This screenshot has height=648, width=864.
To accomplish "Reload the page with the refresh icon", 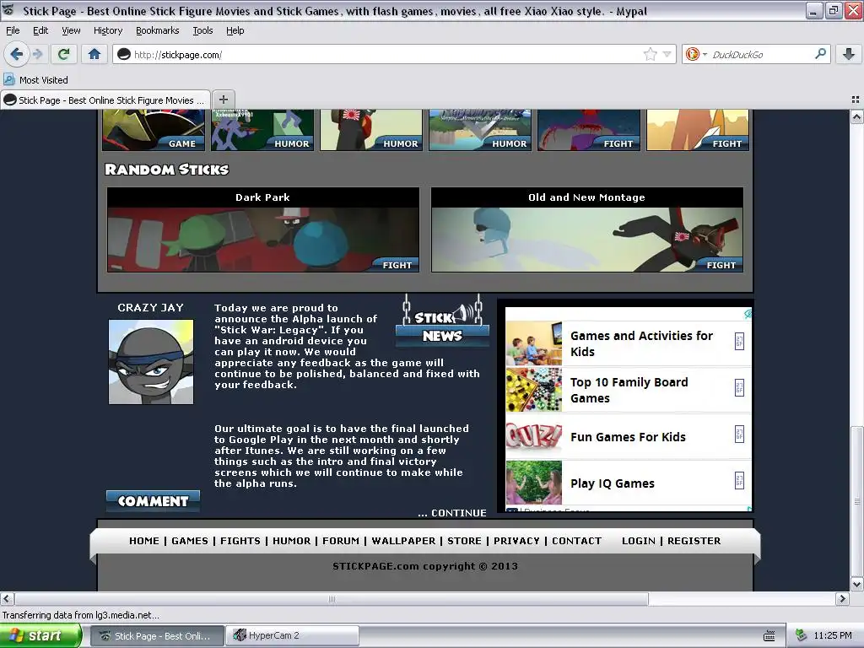I will 63,54.
